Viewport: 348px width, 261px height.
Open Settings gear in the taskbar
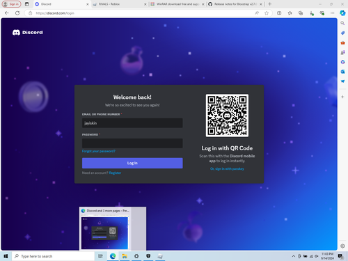click(x=136, y=256)
